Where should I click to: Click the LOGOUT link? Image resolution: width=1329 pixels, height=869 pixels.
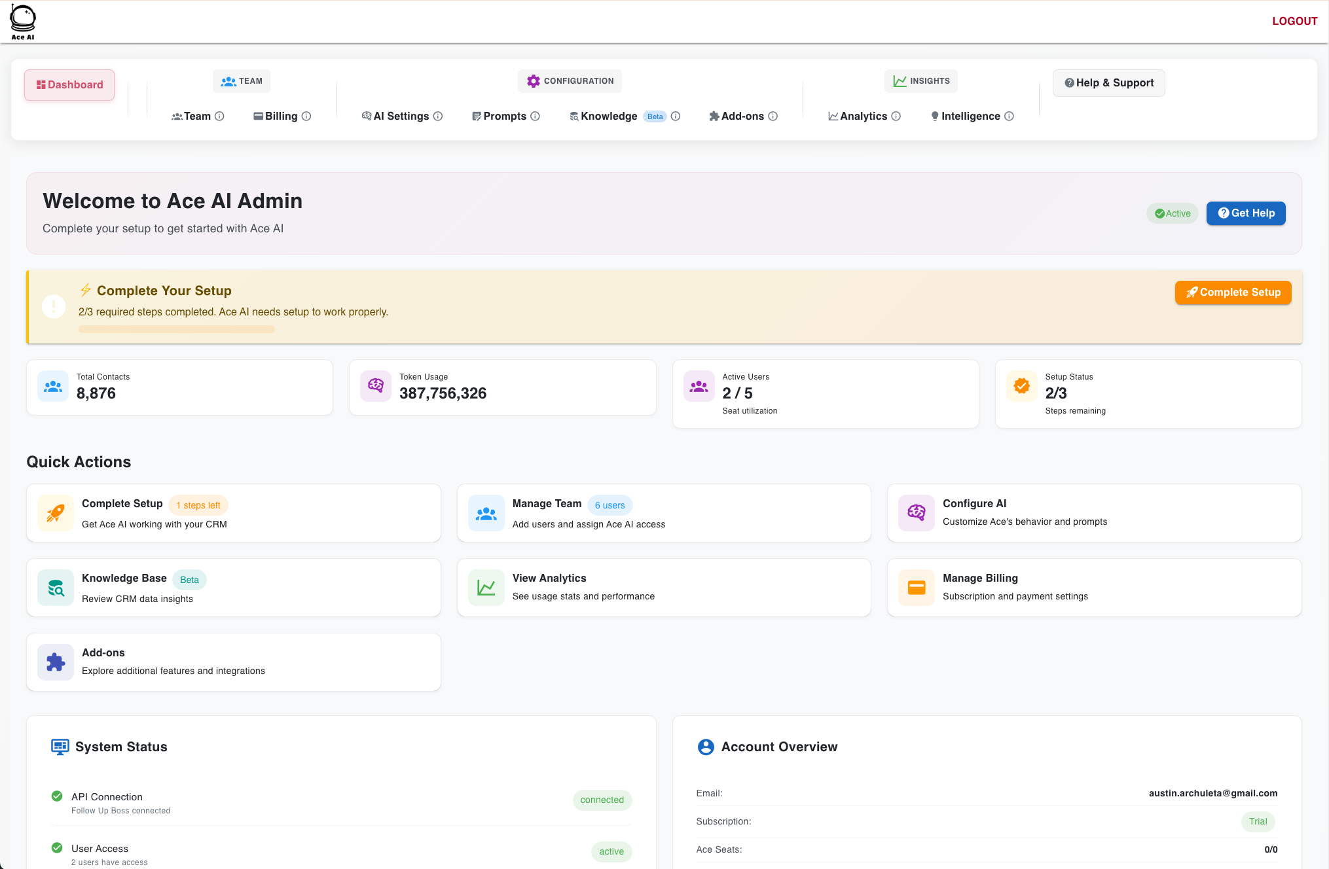click(1294, 21)
